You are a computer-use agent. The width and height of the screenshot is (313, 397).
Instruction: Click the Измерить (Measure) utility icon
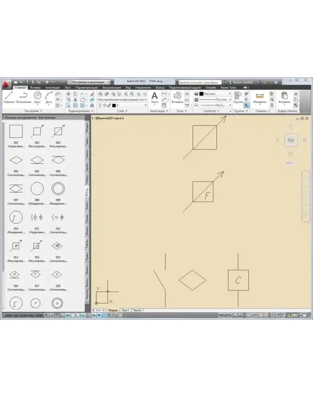pos(260,97)
